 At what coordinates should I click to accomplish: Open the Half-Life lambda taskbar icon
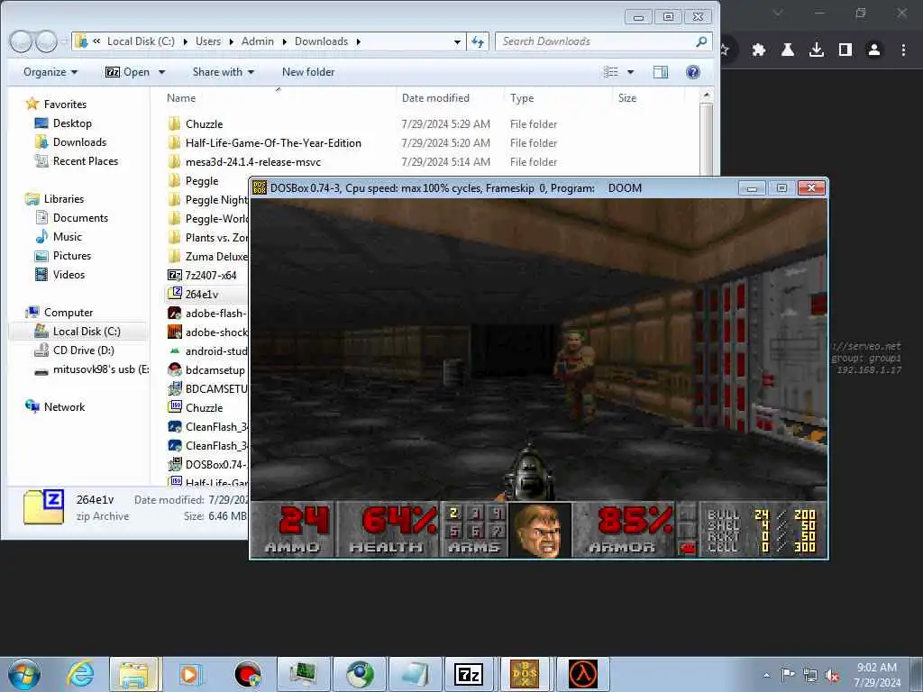tap(583, 674)
